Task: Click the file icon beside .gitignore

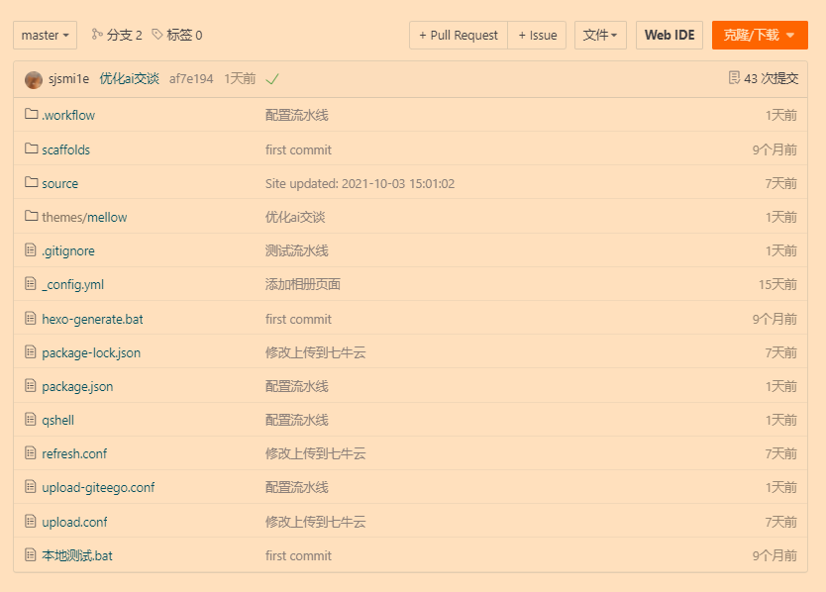Action: (x=31, y=250)
